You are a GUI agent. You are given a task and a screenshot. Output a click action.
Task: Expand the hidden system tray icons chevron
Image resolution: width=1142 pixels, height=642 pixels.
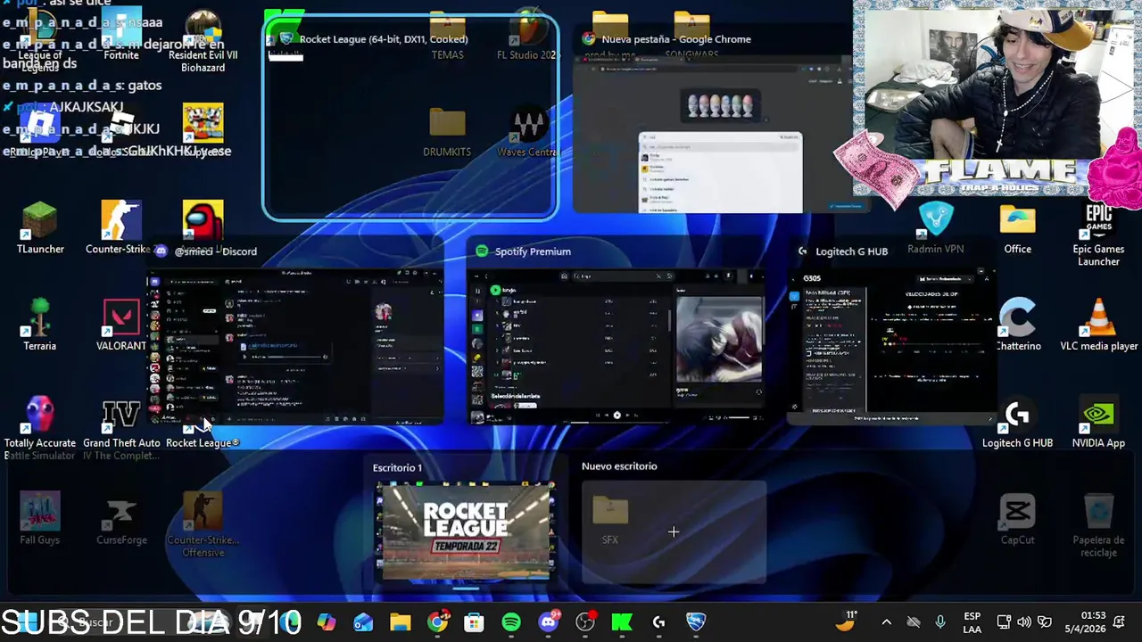[x=886, y=621]
